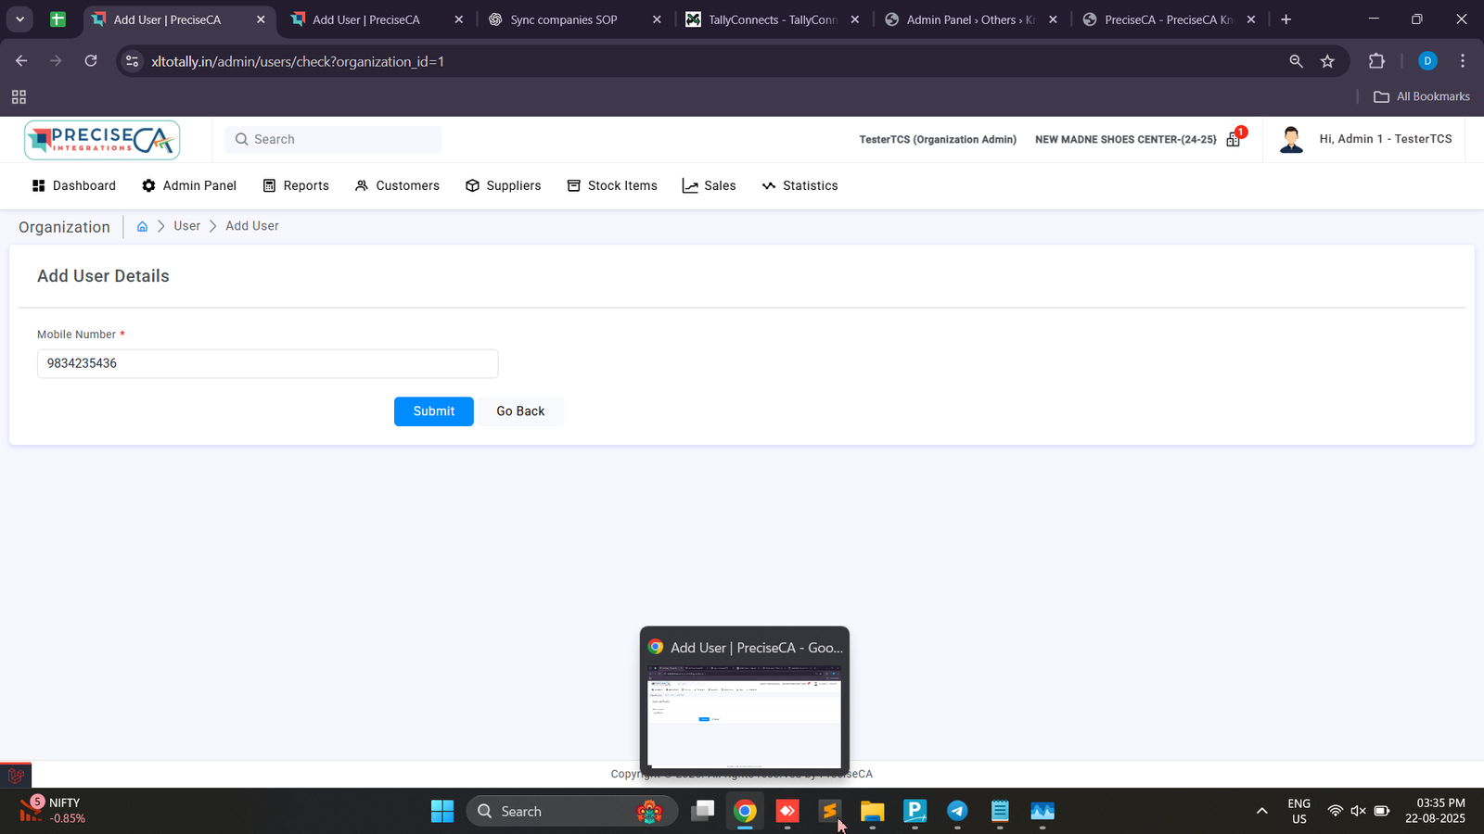Click the Mobile Number input field
The width and height of the screenshot is (1484, 834).
267,363
